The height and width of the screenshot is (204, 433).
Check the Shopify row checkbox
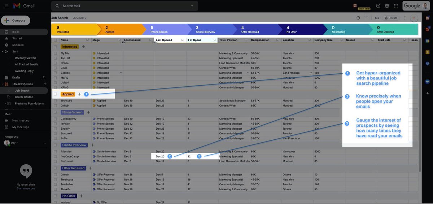tap(56, 129)
